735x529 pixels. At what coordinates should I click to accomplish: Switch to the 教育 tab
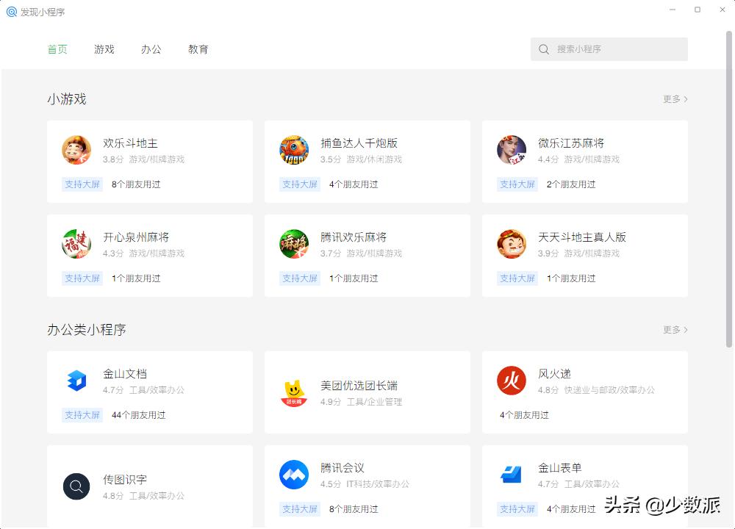point(198,49)
